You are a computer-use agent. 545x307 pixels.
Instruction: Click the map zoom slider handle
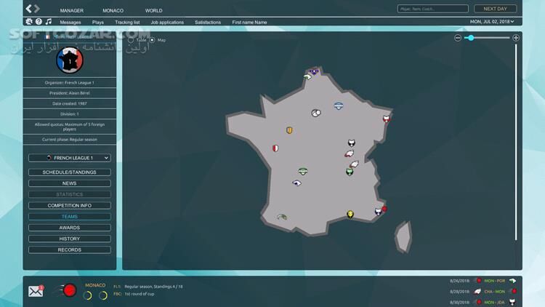point(471,38)
